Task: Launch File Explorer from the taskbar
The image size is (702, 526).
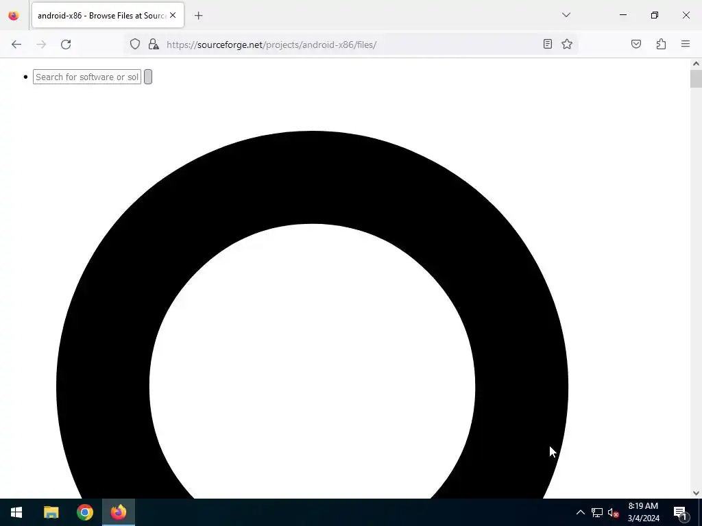Action: click(51, 512)
